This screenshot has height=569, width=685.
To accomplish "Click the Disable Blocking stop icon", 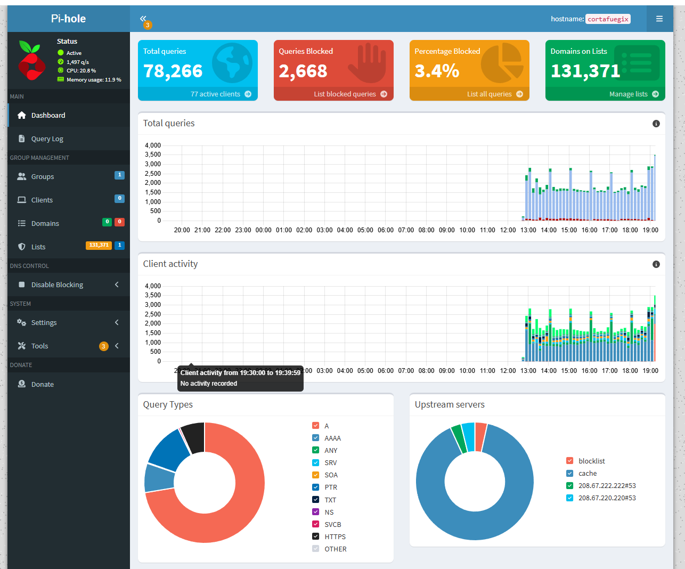I will pyautogui.click(x=22, y=284).
